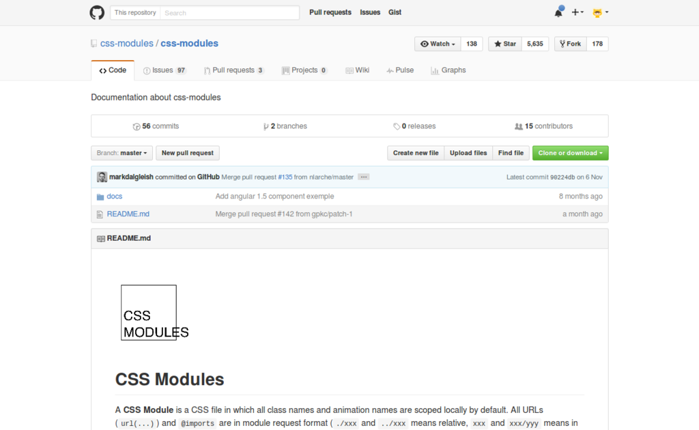Screen dimensions: 699x430
Task: Fork the repository
Action: click(571, 44)
